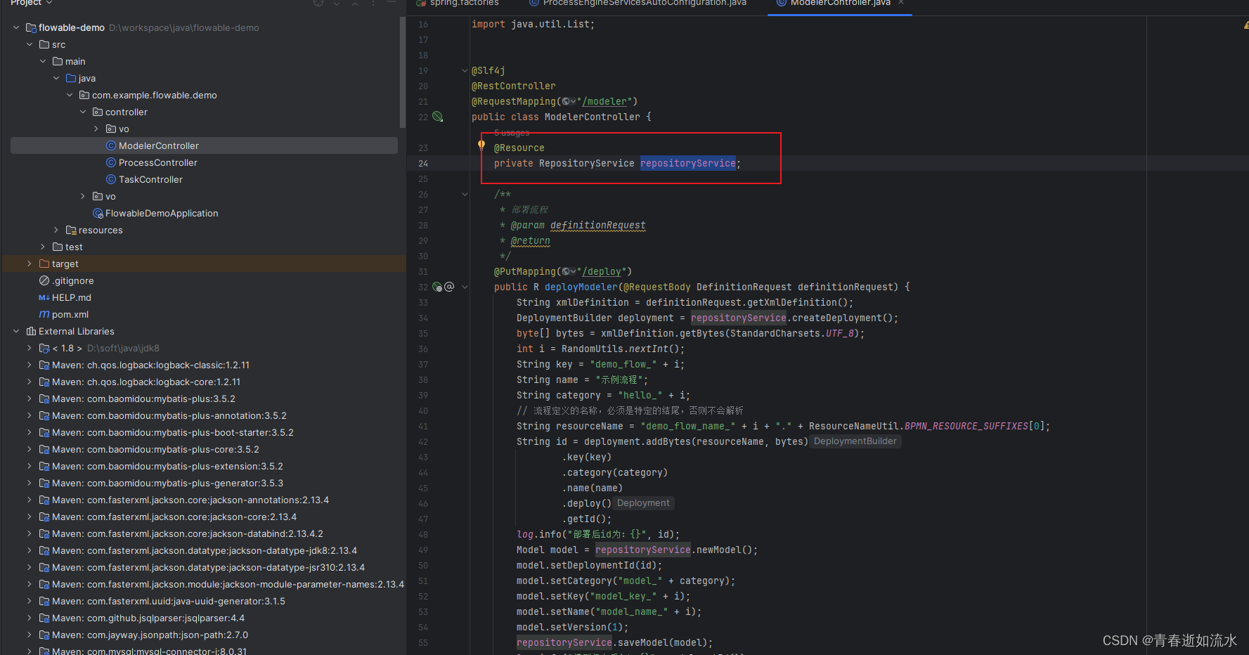Click the com.example.flowable.demo package icon
This screenshot has width=1249, height=655.
point(84,95)
